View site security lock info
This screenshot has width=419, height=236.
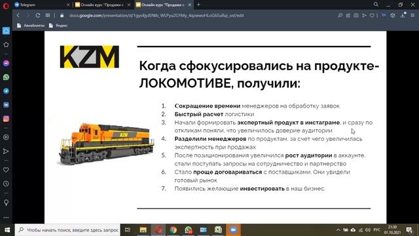tap(62, 16)
